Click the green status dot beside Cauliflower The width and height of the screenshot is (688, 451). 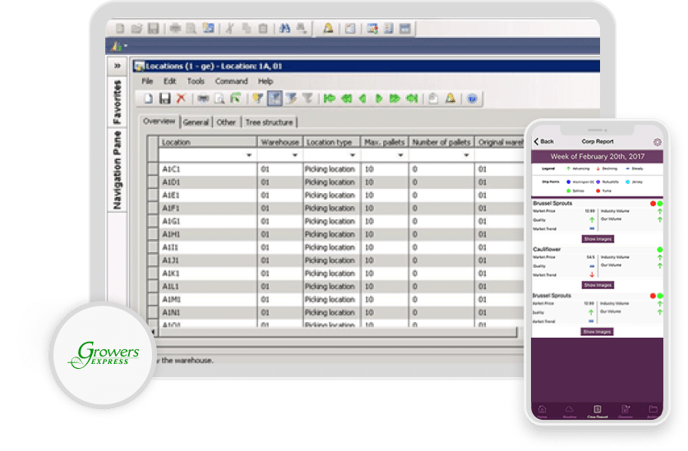coord(658,250)
